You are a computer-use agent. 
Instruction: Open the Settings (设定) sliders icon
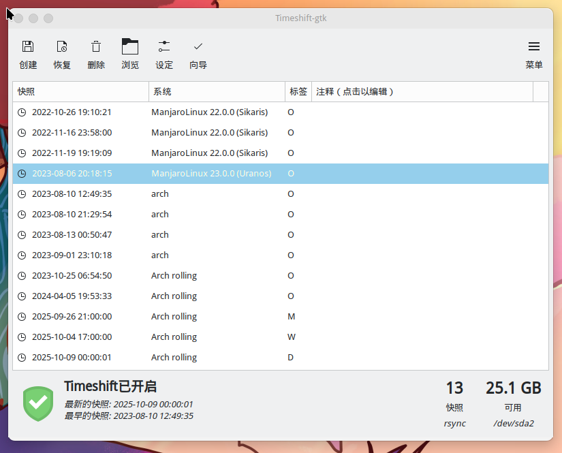[164, 47]
